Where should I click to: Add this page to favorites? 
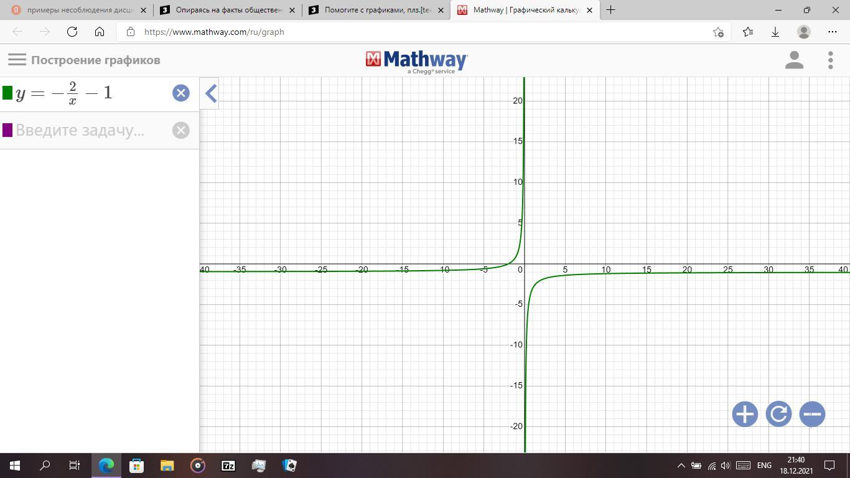pos(718,32)
